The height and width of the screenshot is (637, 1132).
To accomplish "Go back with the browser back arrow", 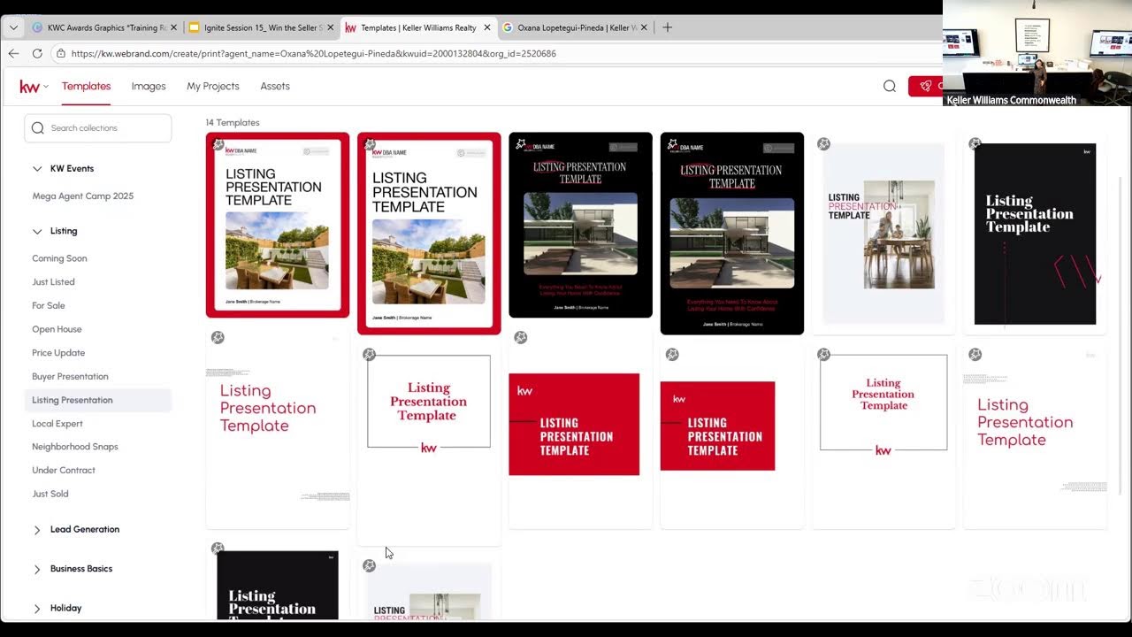I will click(13, 53).
